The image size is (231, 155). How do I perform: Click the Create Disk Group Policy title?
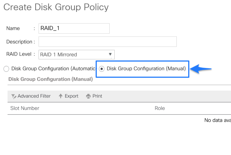[56, 7]
